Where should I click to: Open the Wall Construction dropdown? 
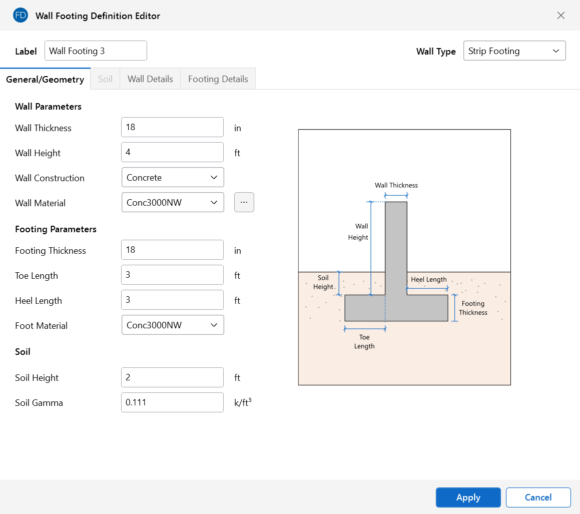[x=173, y=177]
